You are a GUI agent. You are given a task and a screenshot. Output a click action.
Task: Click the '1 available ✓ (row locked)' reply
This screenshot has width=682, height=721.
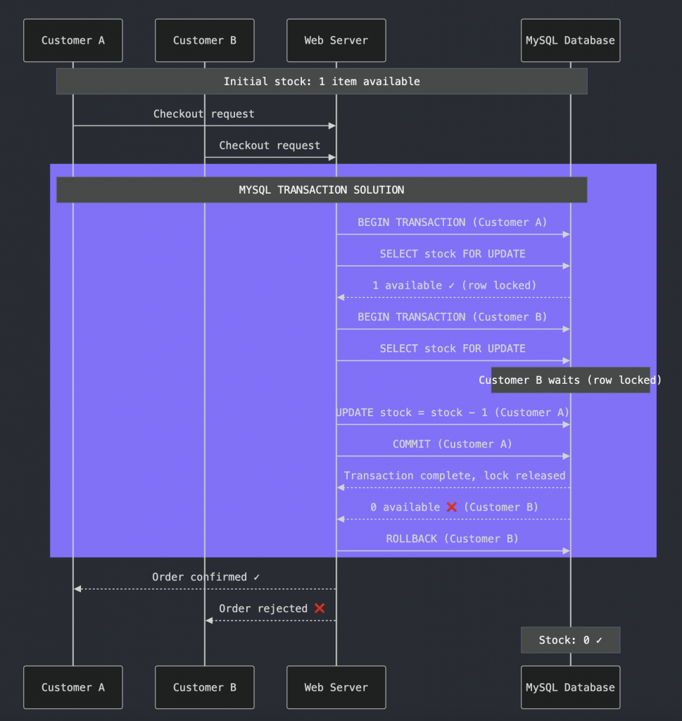coord(454,286)
